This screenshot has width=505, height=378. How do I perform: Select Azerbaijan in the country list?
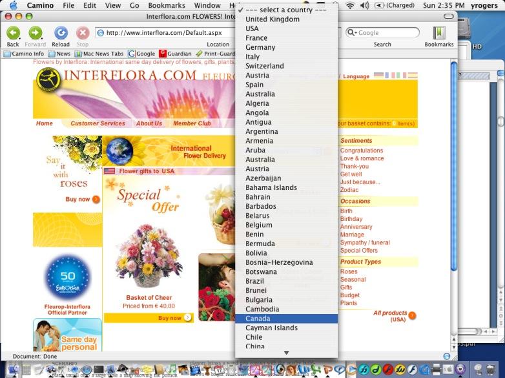pos(286,178)
